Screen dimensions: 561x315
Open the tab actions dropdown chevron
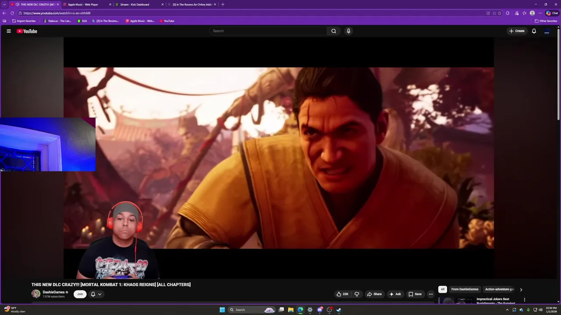point(4,4)
